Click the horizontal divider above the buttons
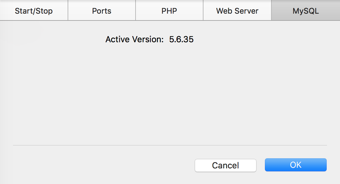The width and height of the screenshot is (340, 184). point(170,145)
